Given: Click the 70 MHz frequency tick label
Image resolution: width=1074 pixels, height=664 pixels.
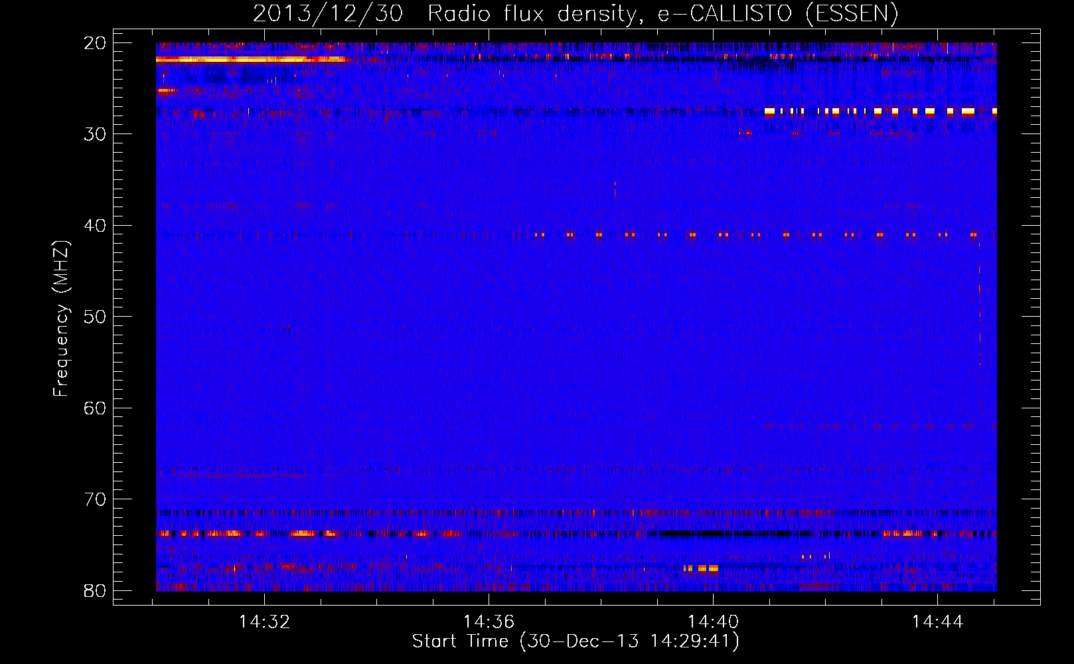Looking at the screenshot, I should point(95,499).
